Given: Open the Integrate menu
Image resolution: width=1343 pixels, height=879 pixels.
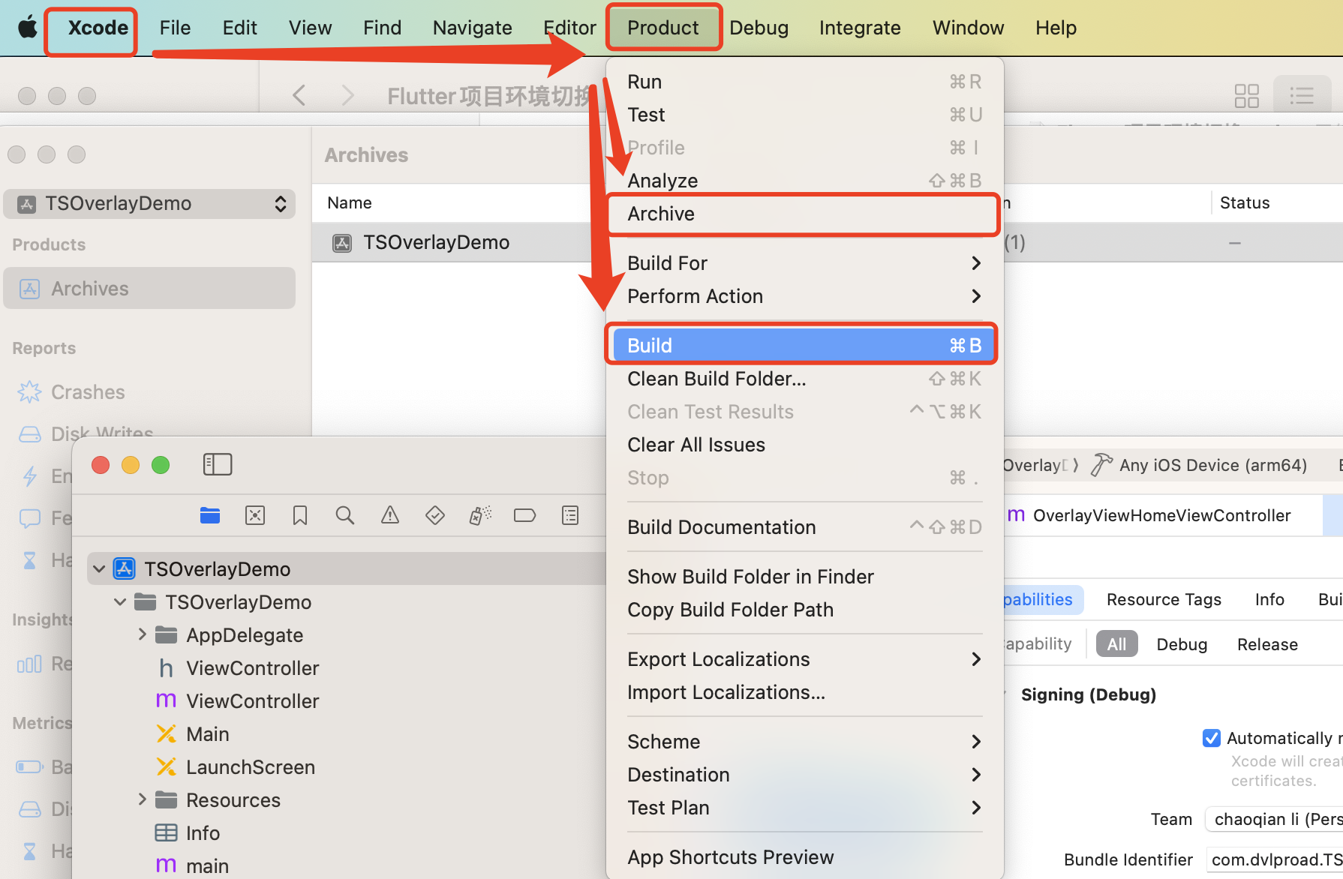Looking at the screenshot, I should (860, 28).
